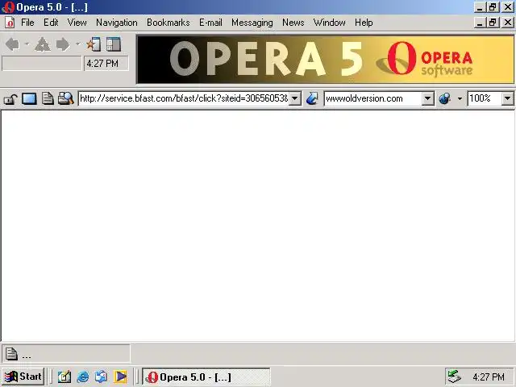Click the Windows Start button

point(23,377)
